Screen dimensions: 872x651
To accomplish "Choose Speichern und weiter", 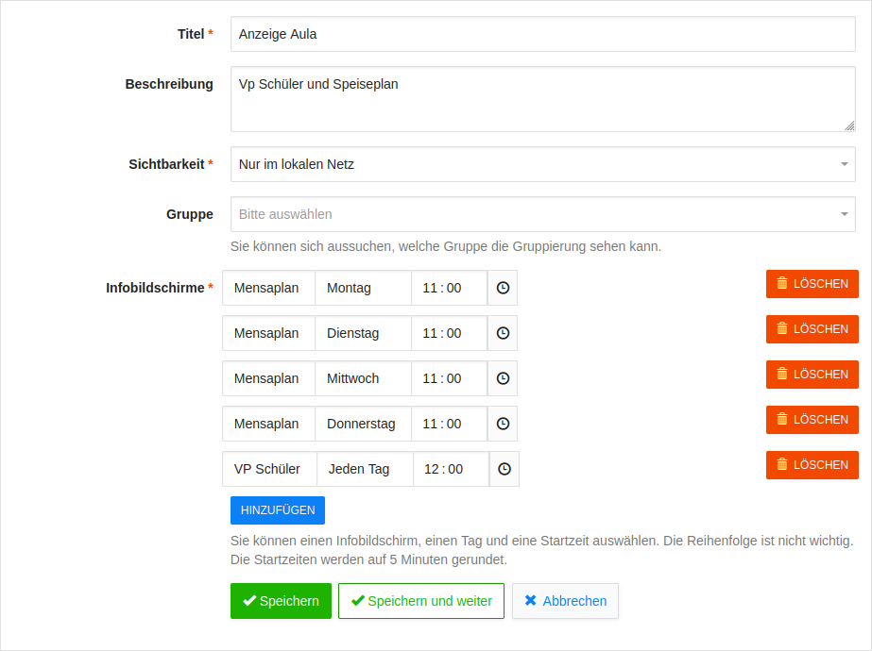I will tap(421, 601).
